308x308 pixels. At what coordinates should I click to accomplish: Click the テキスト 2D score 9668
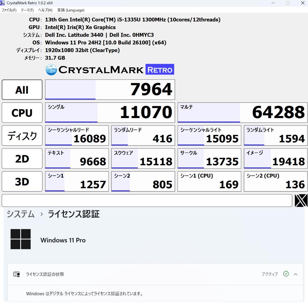77,159
